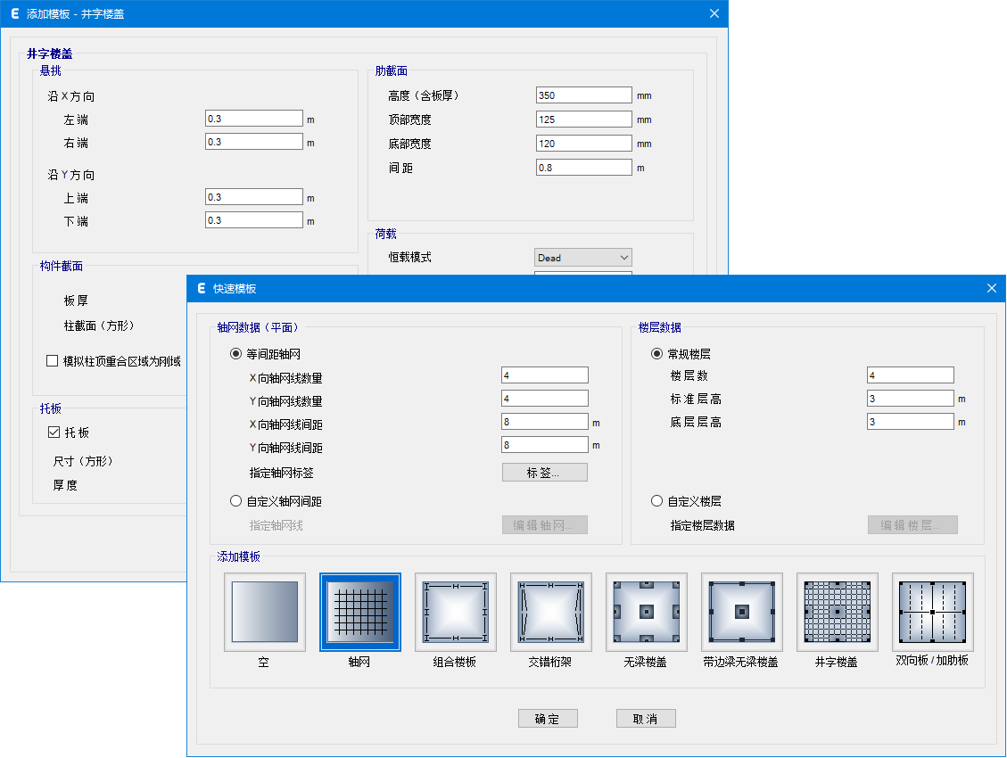Uncheck the 托板 checkbox
This screenshot has height=758, width=1007.
click(x=53, y=433)
